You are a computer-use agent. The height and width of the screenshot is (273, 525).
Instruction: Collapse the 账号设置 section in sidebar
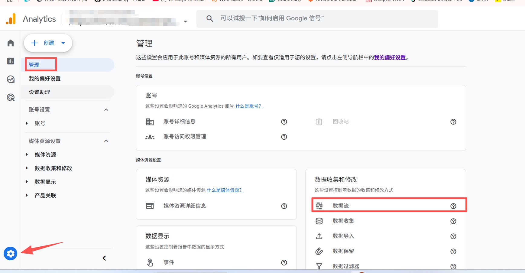106,110
